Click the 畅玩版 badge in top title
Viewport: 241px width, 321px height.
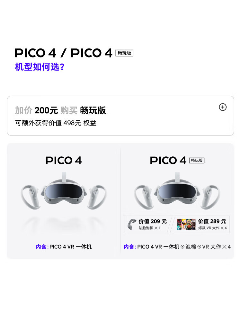click(x=124, y=53)
